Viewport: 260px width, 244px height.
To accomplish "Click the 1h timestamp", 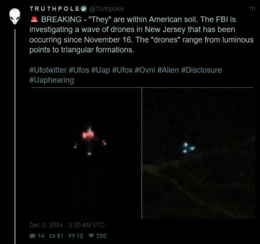I will point(252,9).
